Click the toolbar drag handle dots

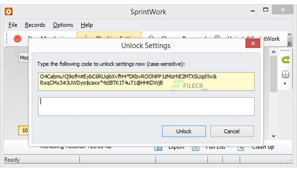click(x=7, y=39)
